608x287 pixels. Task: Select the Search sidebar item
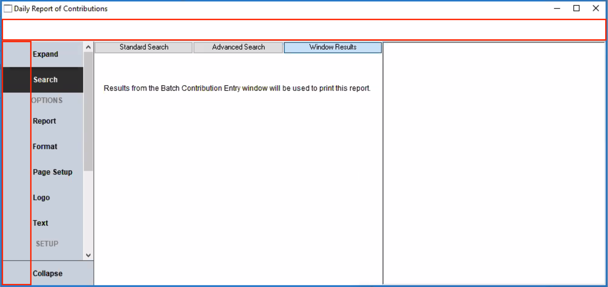(x=45, y=80)
